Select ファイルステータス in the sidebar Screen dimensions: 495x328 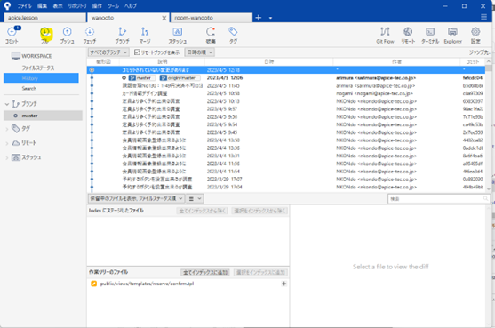38,68
